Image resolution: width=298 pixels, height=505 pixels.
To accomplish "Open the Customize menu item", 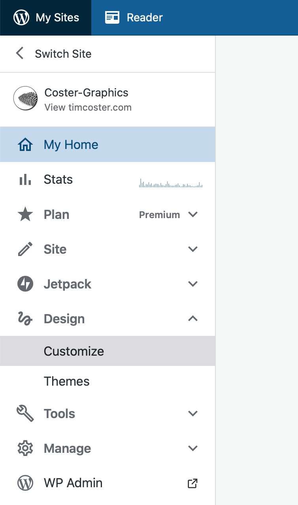I will click(x=74, y=351).
